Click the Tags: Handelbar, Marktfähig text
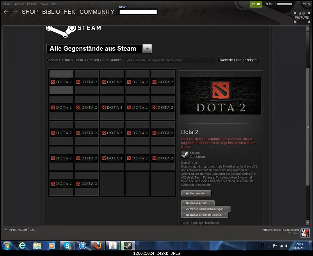This screenshot has width=313, height=256. tap(200, 223)
